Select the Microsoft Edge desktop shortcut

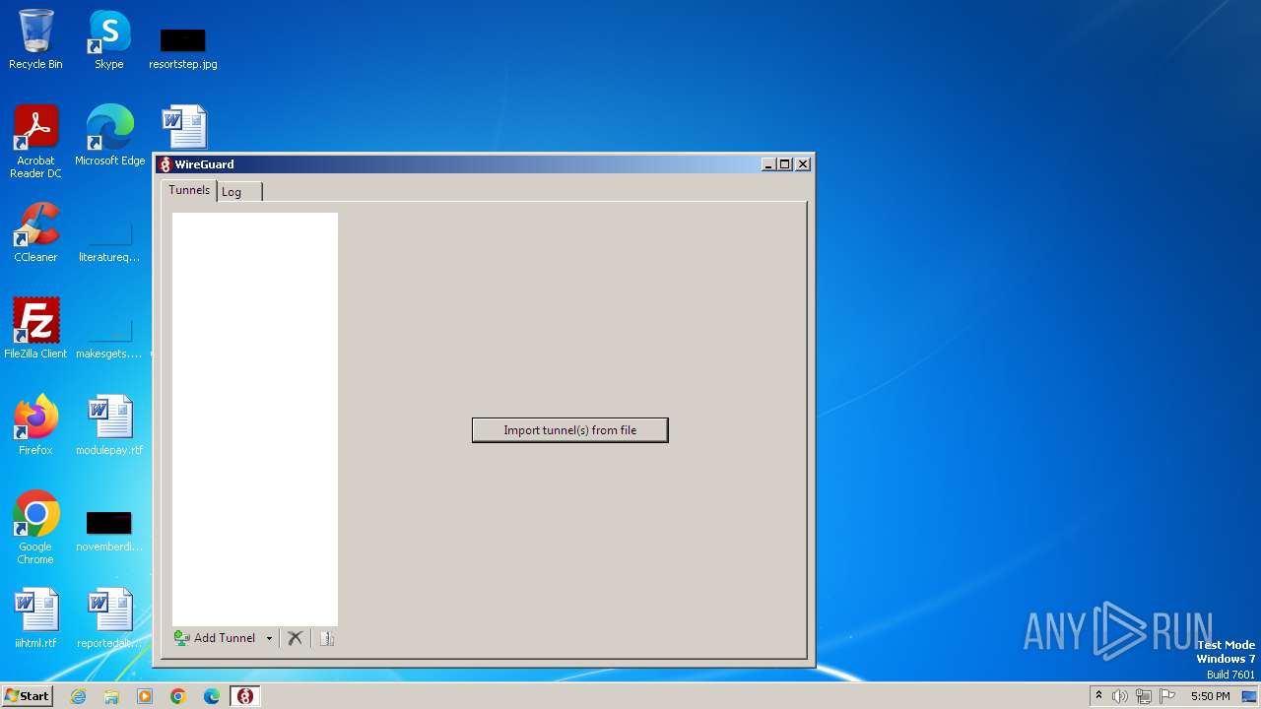click(109, 136)
